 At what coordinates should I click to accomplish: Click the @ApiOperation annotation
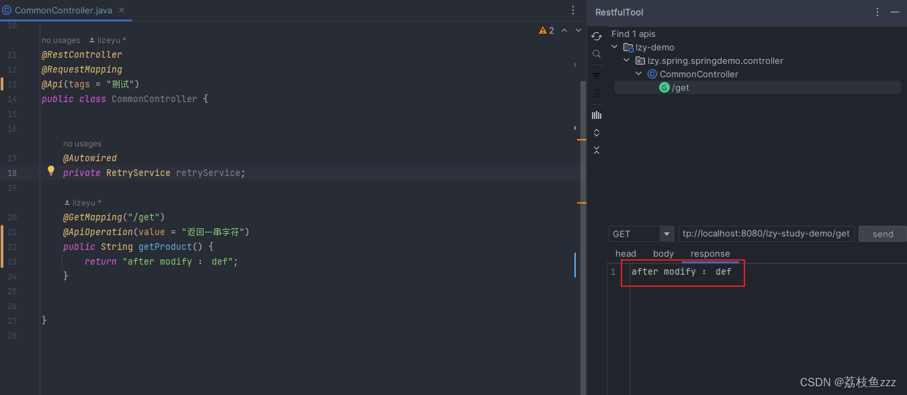tap(98, 232)
